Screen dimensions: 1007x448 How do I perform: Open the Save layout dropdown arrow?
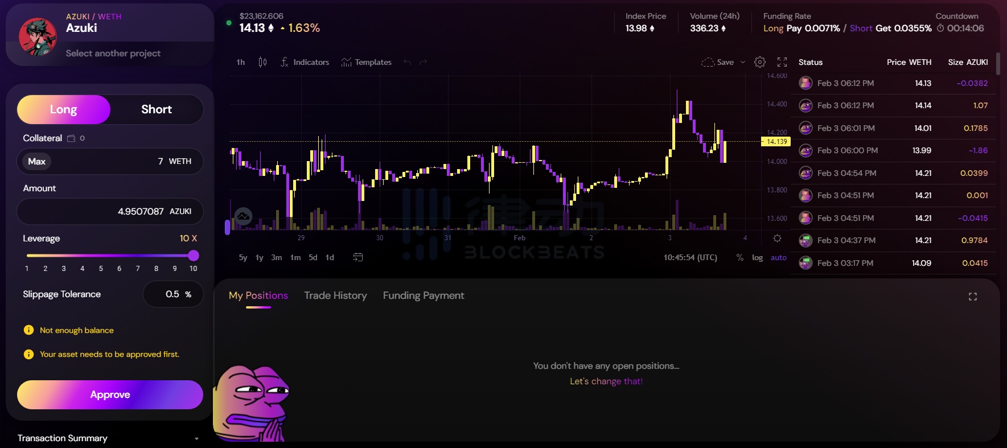[x=743, y=62]
